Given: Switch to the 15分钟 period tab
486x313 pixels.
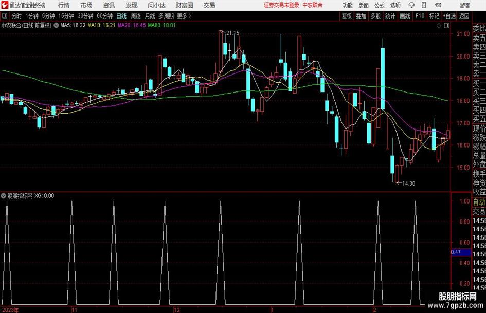Looking at the screenshot, I should (66, 16).
